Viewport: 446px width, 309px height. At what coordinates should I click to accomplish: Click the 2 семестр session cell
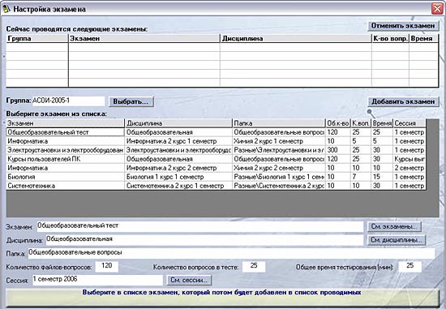[x=410, y=168]
